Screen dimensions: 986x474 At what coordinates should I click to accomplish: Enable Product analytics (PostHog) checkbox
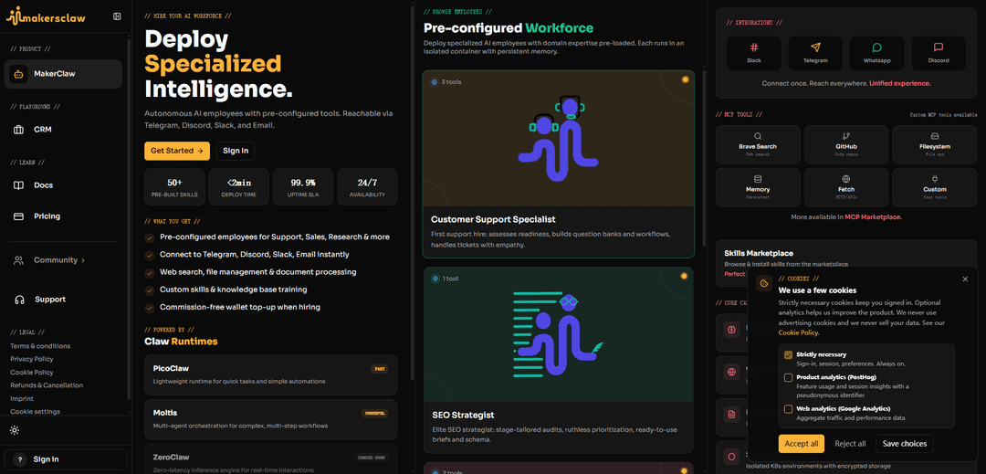point(788,377)
